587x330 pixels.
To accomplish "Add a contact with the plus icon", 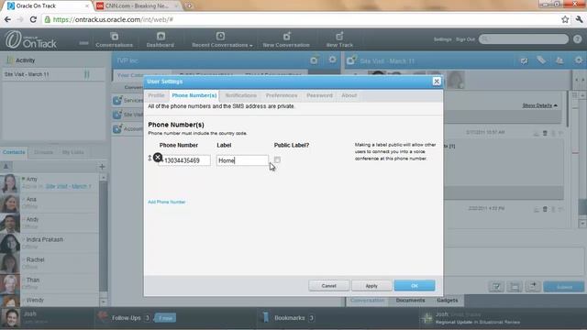I will pyautogui.click(x=102, y=167).
